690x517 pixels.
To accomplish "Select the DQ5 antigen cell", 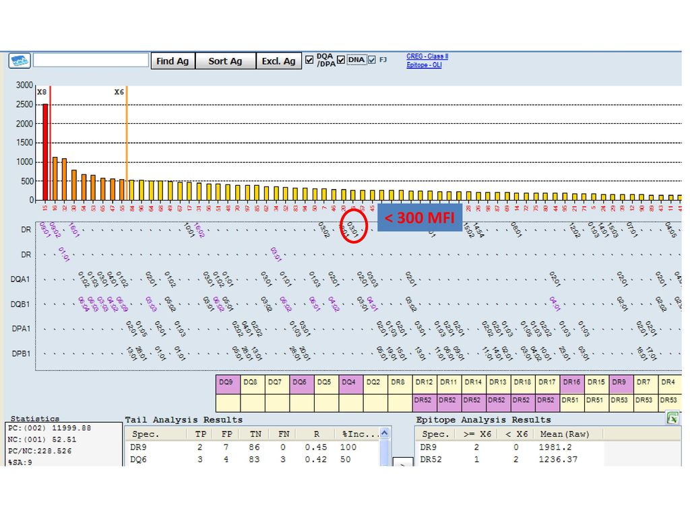I will [x=326, y=384].
